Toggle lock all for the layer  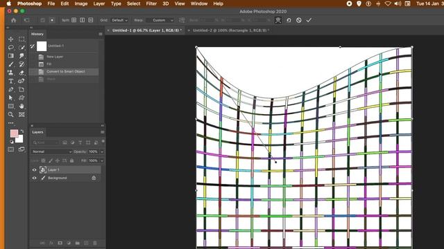tap(72, 160)
